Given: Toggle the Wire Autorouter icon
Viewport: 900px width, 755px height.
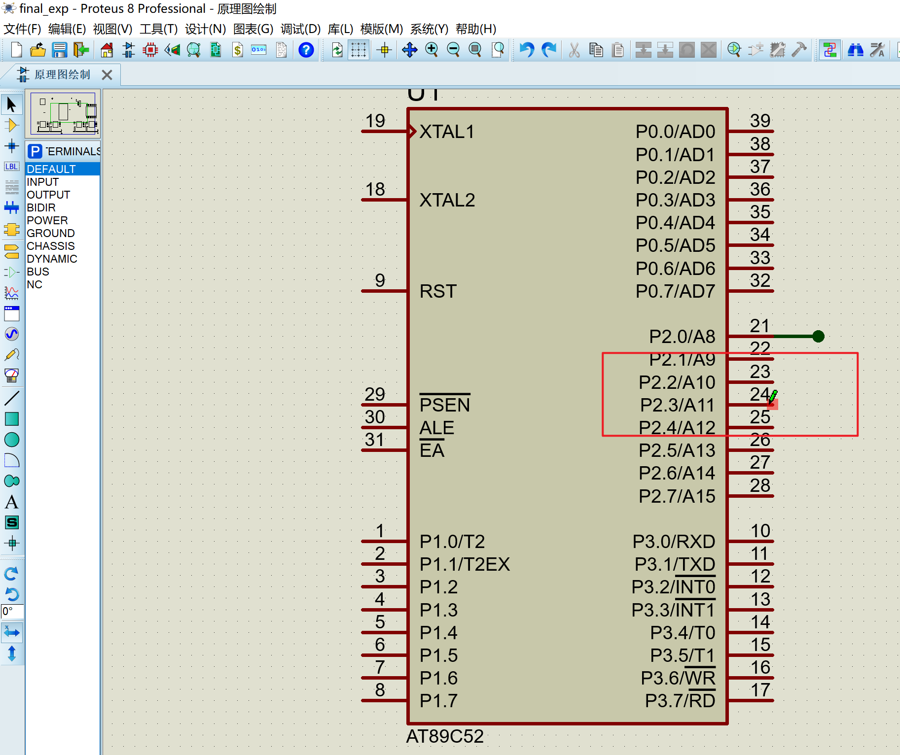Looking at the screenshot, I should pyautogui.click(x=830, y=50).
